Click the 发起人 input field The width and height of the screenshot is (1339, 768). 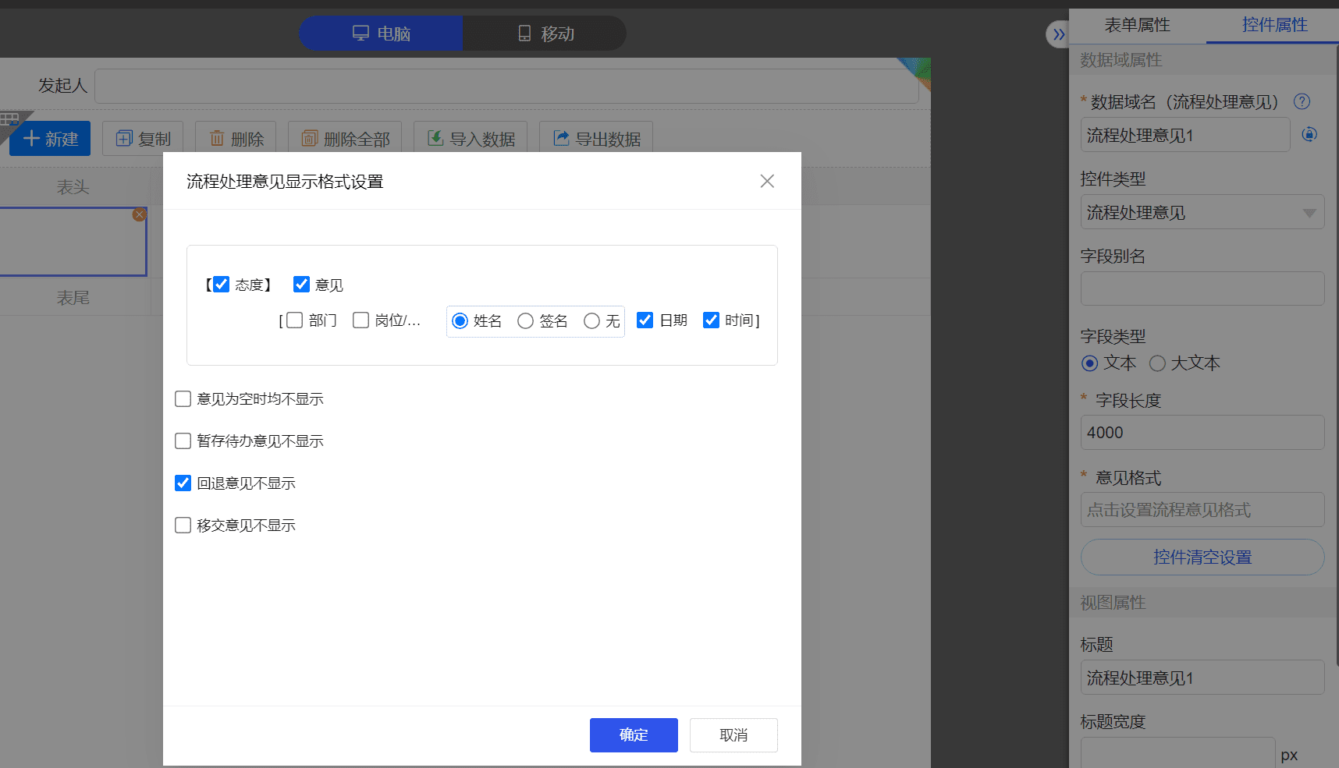coord(506,85)
